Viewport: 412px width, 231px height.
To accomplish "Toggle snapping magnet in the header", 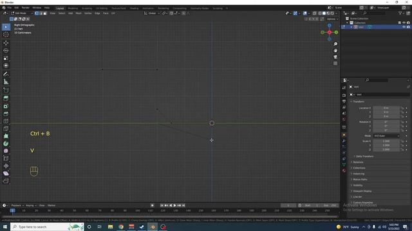I will coord(171,13).
